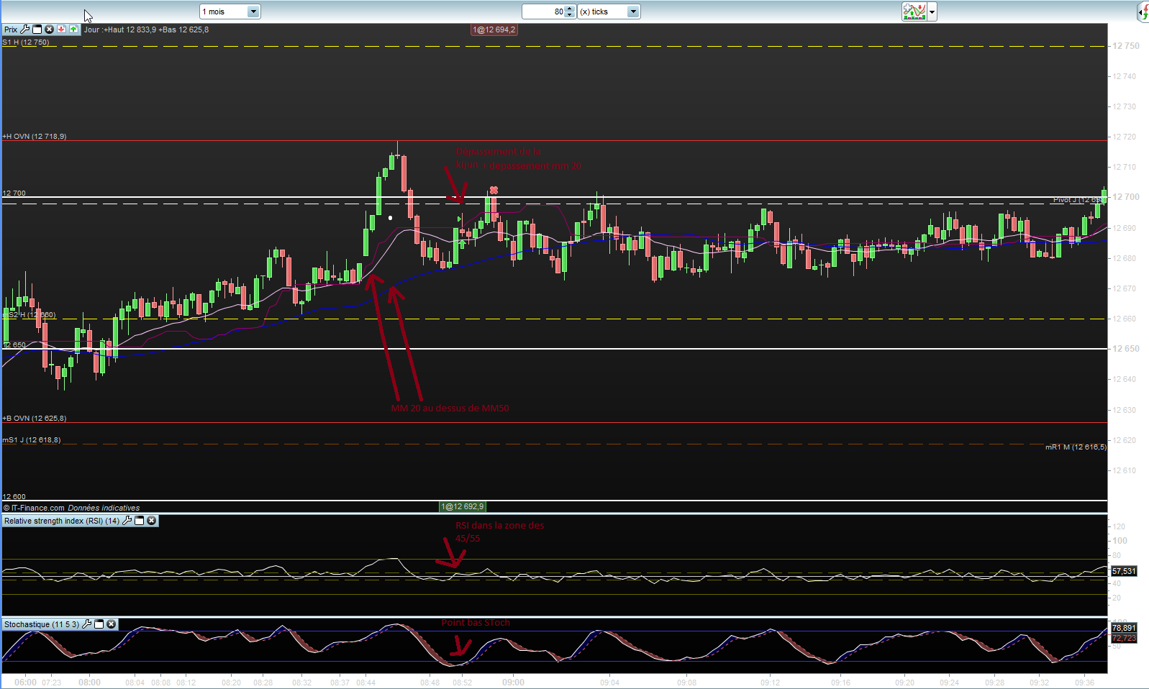Click the tick count field showing 80

pos(544,12)
